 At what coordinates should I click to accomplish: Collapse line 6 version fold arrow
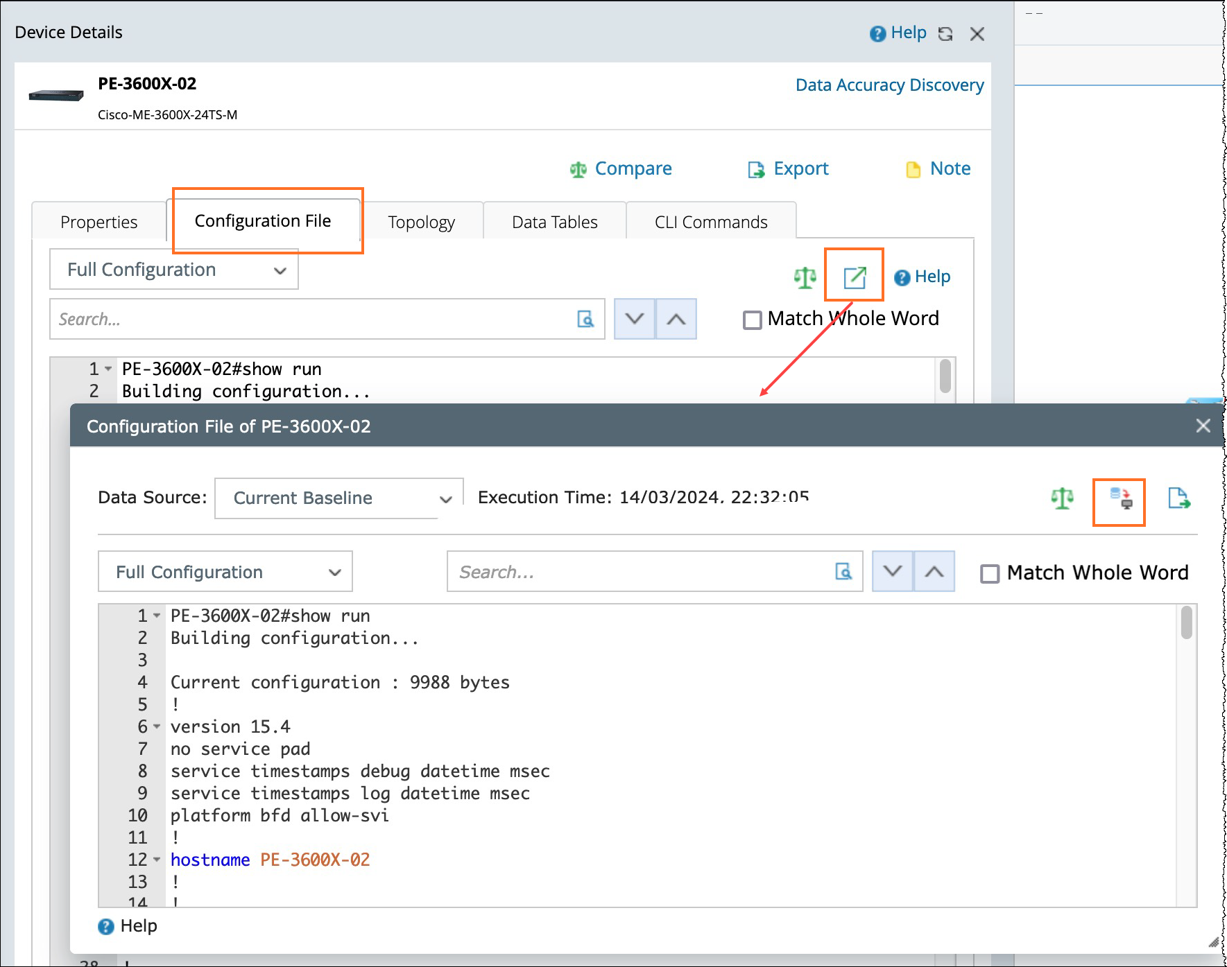tap(157, 726)
